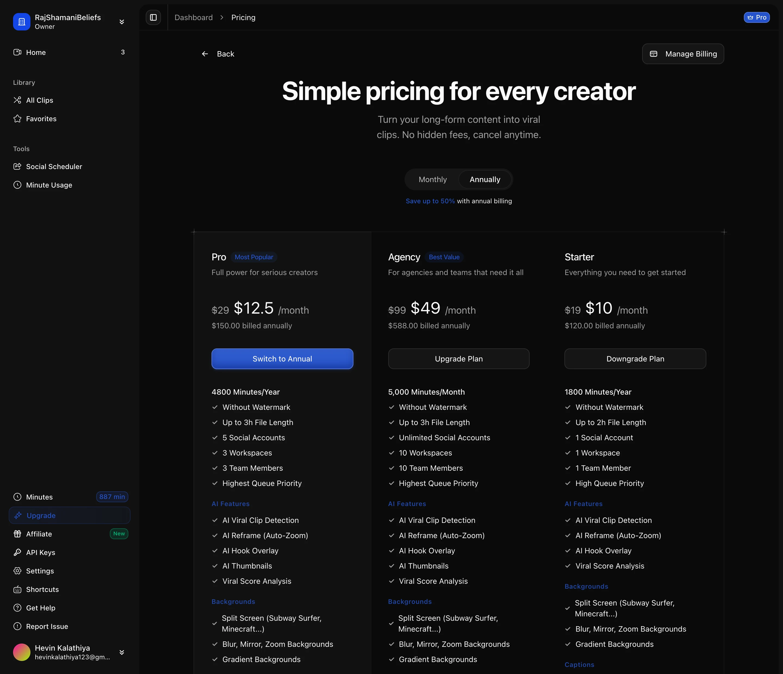The width and height of the screenshot is (783, 674).
Task: Click the $49 Agency price
Action: 425,308
